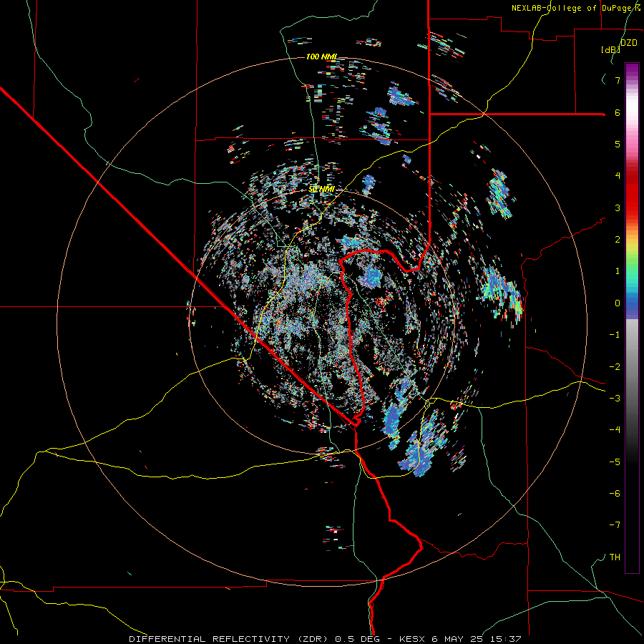Image resolution: width=644 pixels, height=644 pixels.
Task: Click the '-3' value on the color scale
Action: pyautogui.click(x=615, y=399)
